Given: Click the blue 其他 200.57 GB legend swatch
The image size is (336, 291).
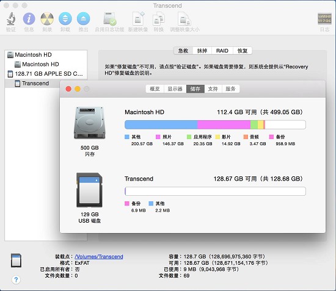Looking at the screenshot, I should tap(127, 137).
